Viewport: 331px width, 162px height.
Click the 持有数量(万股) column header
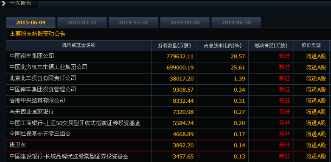[174, 45]
